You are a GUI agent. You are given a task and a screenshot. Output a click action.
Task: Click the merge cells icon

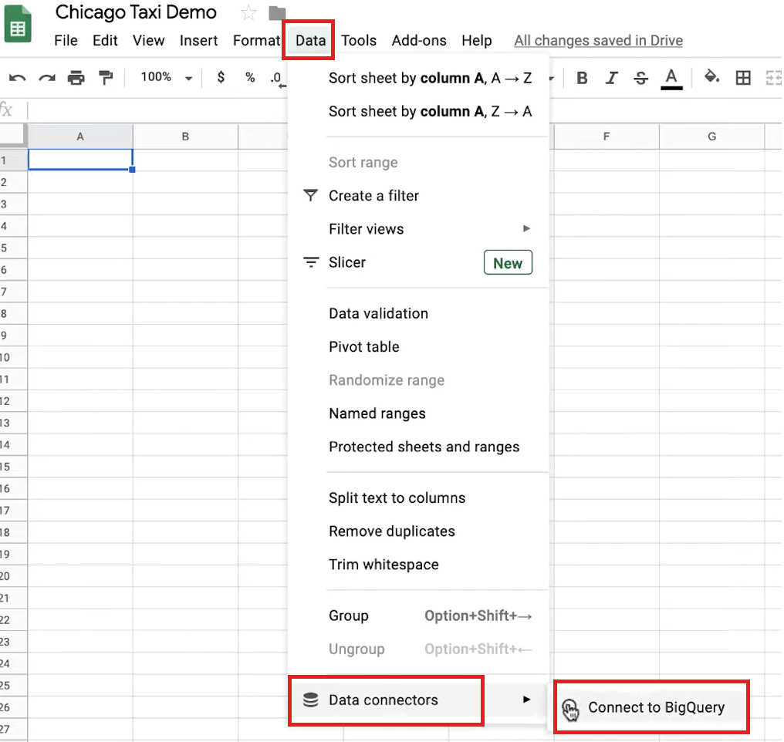point(773,78)
